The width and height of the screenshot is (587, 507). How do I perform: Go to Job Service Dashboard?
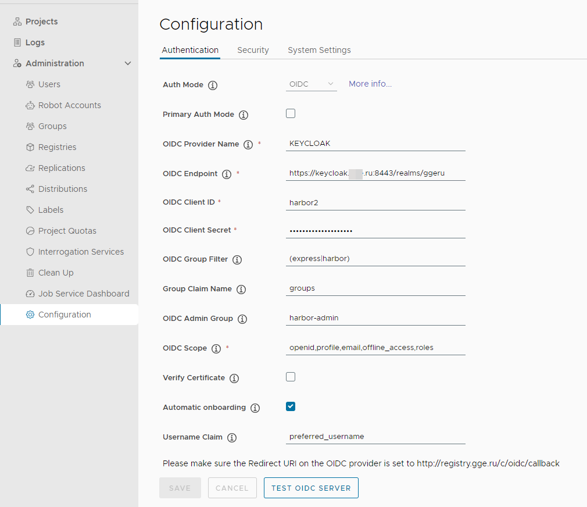[84, 294]
